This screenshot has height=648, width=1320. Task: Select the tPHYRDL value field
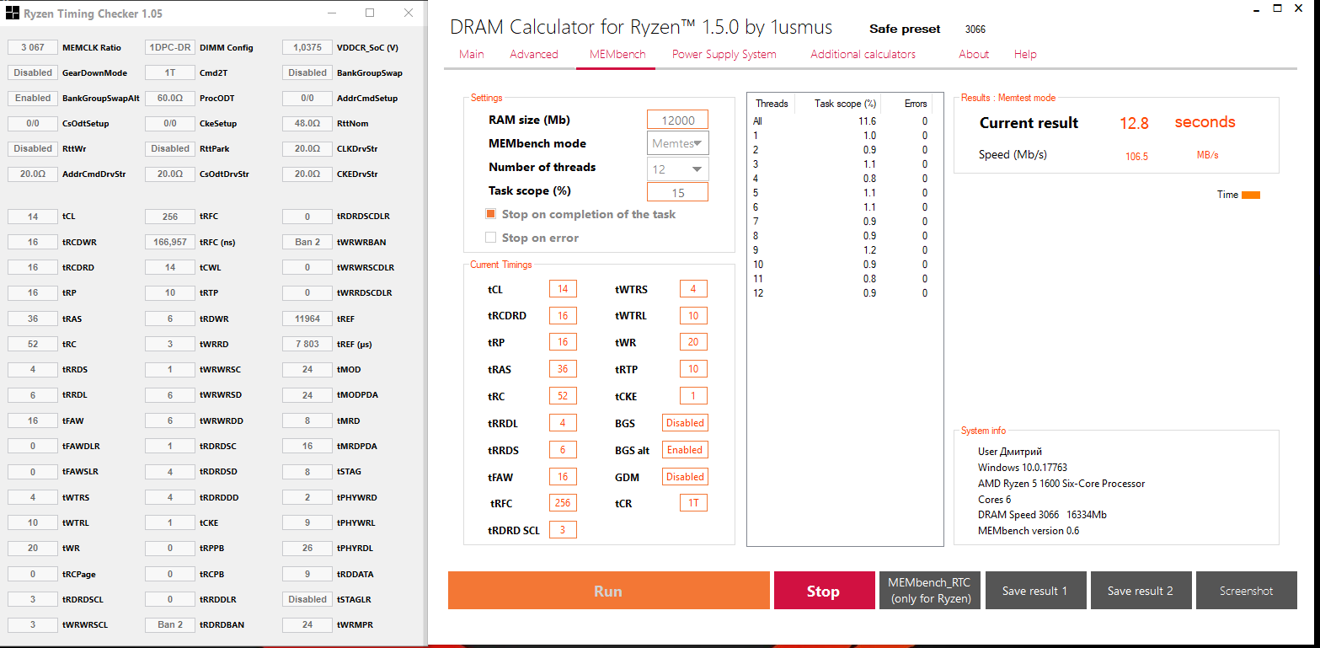point(307,548)
